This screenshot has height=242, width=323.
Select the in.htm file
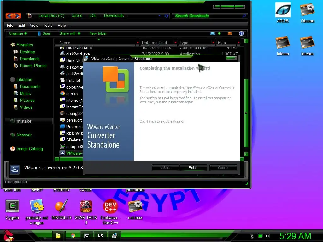click(x=69, y=94)
